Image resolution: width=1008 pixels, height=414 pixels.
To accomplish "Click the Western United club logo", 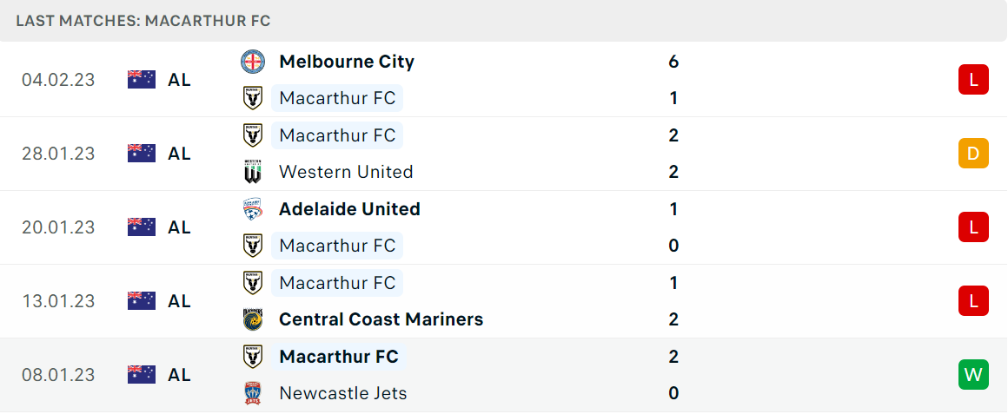I will click(x=253, y=172).
